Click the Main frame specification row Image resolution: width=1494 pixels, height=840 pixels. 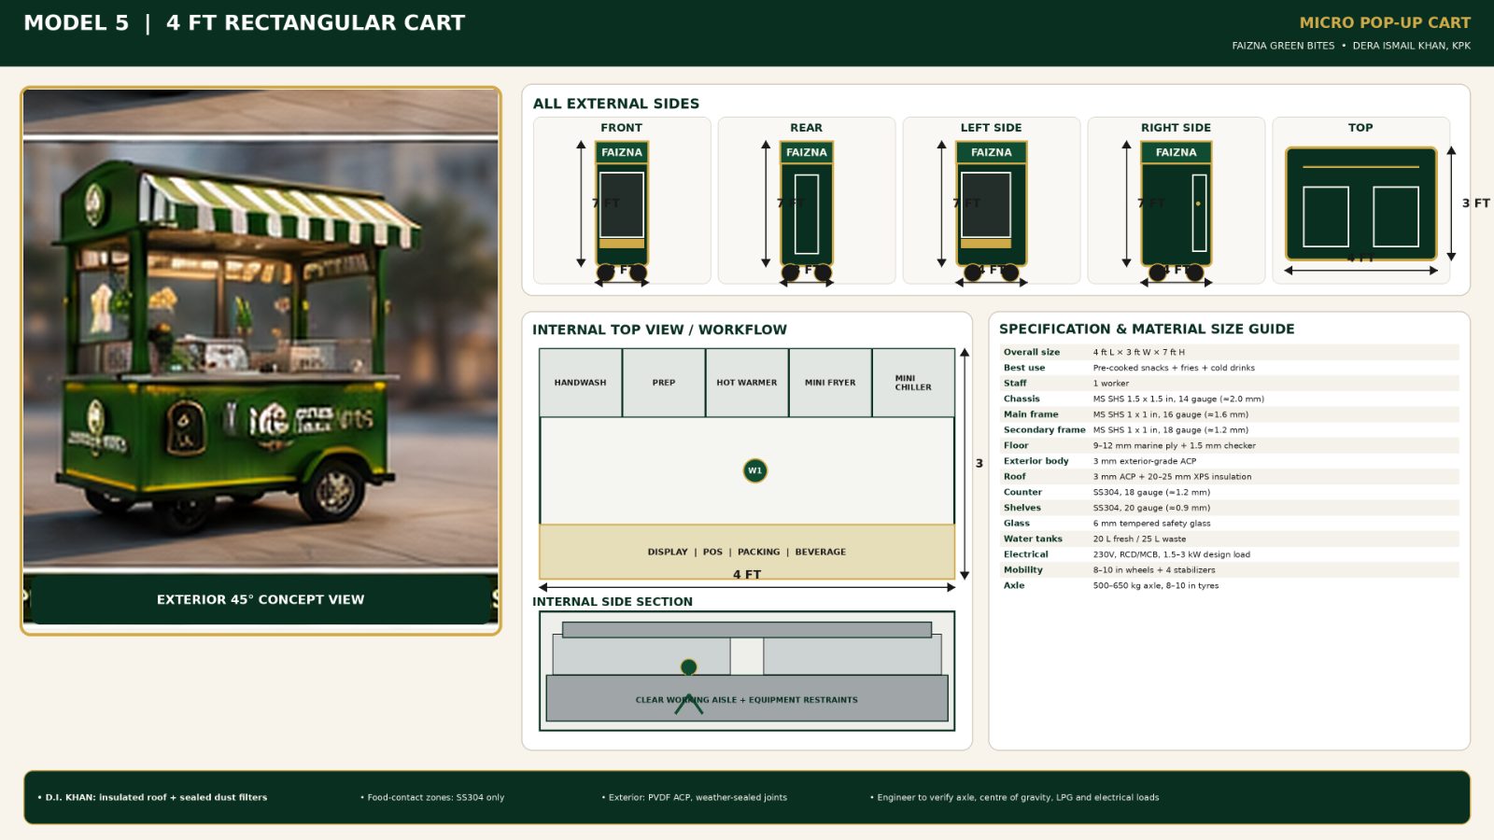click(1229, 414)
